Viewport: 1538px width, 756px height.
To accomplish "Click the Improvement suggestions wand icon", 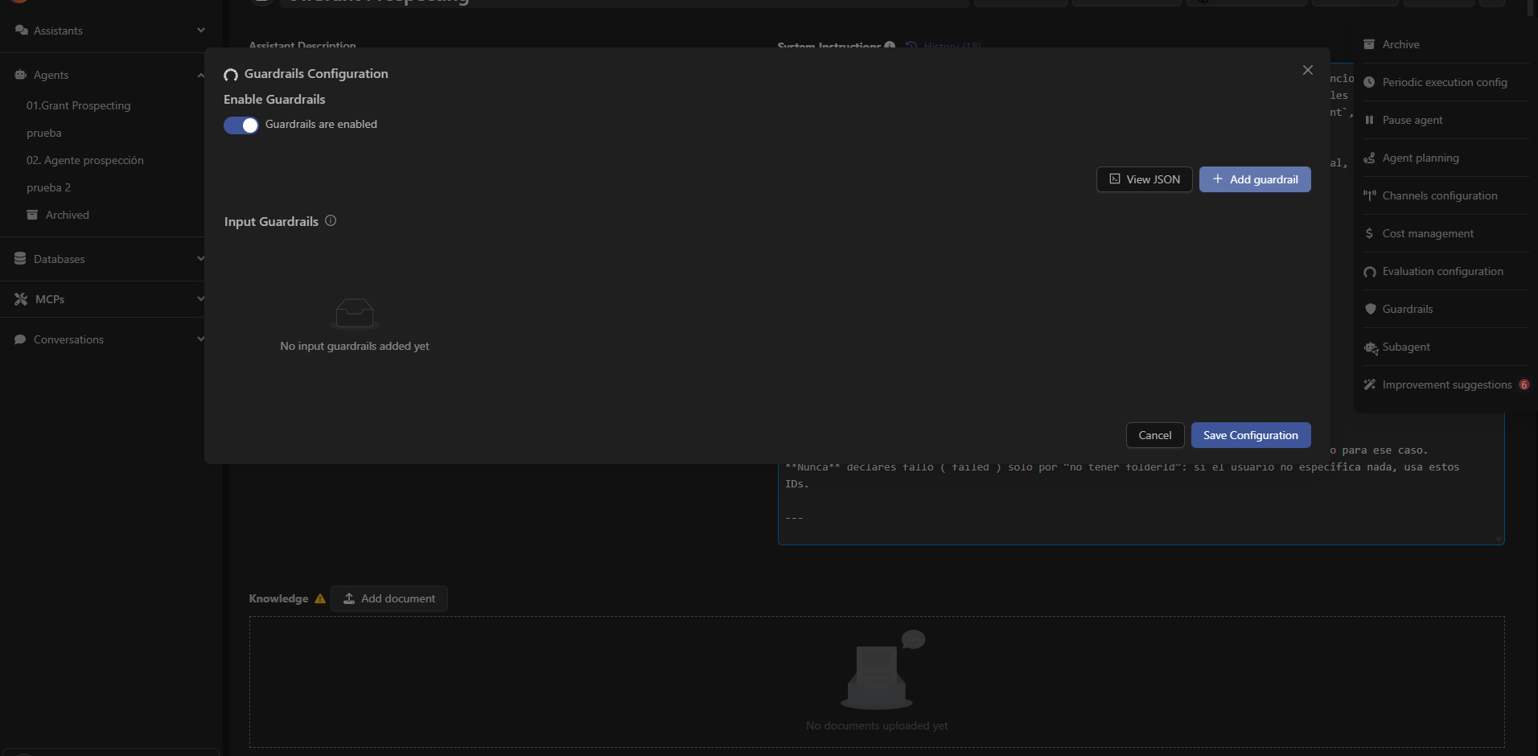I will click(1369, 384).
